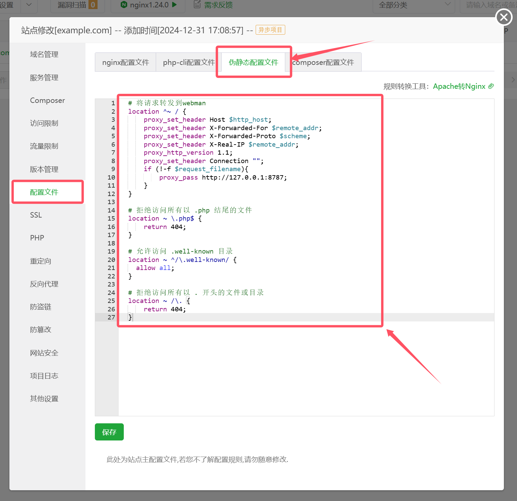The width and height of the screenshot is (517, 501).
Task: Click the 'location ^~ / {' line
Action: tap(157, 112)
